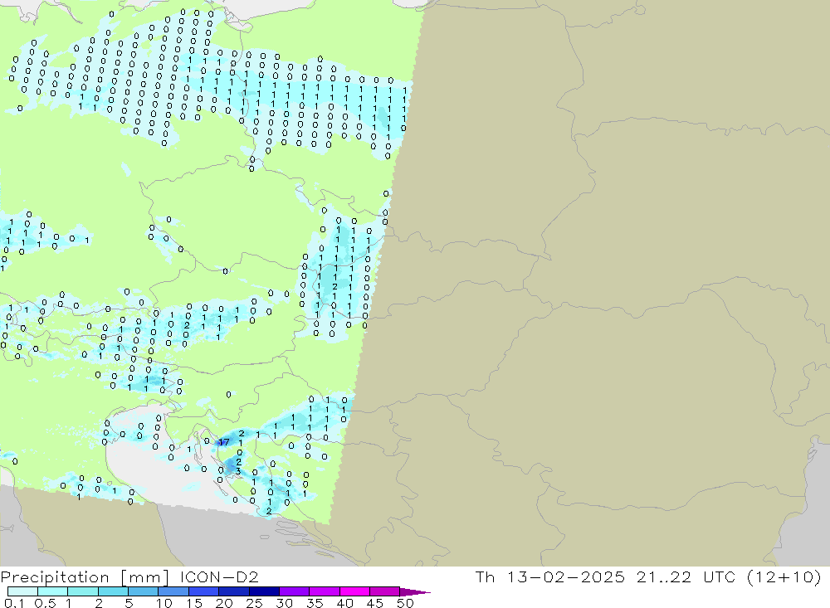Click the legend label '0.1'
The height and width of the screenshot is (608, 830).
tap(13, 603)
